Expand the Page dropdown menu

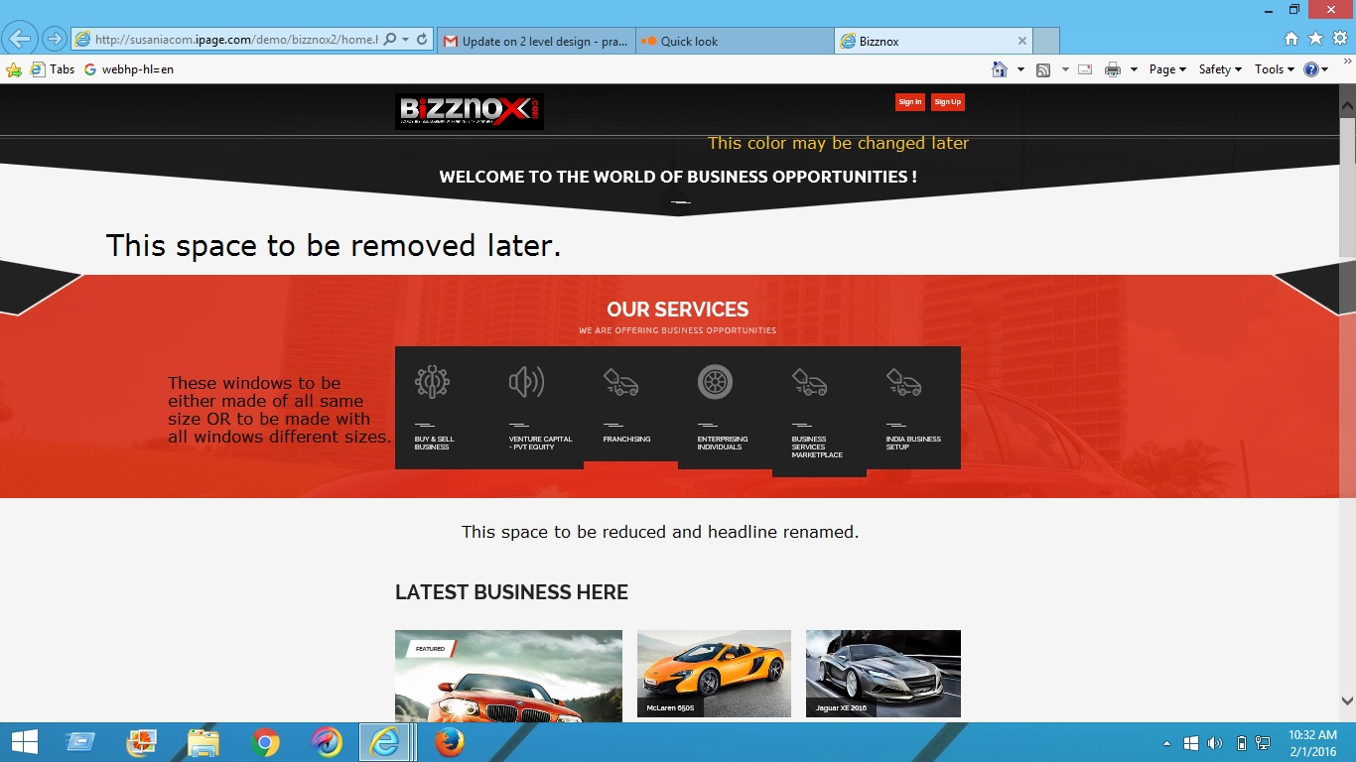(1167, 69)
